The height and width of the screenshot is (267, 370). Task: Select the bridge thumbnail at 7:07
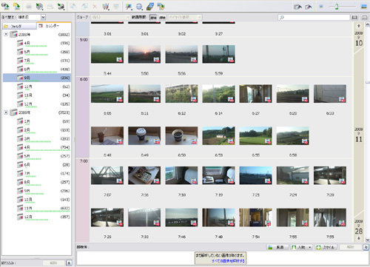(107, 175)
